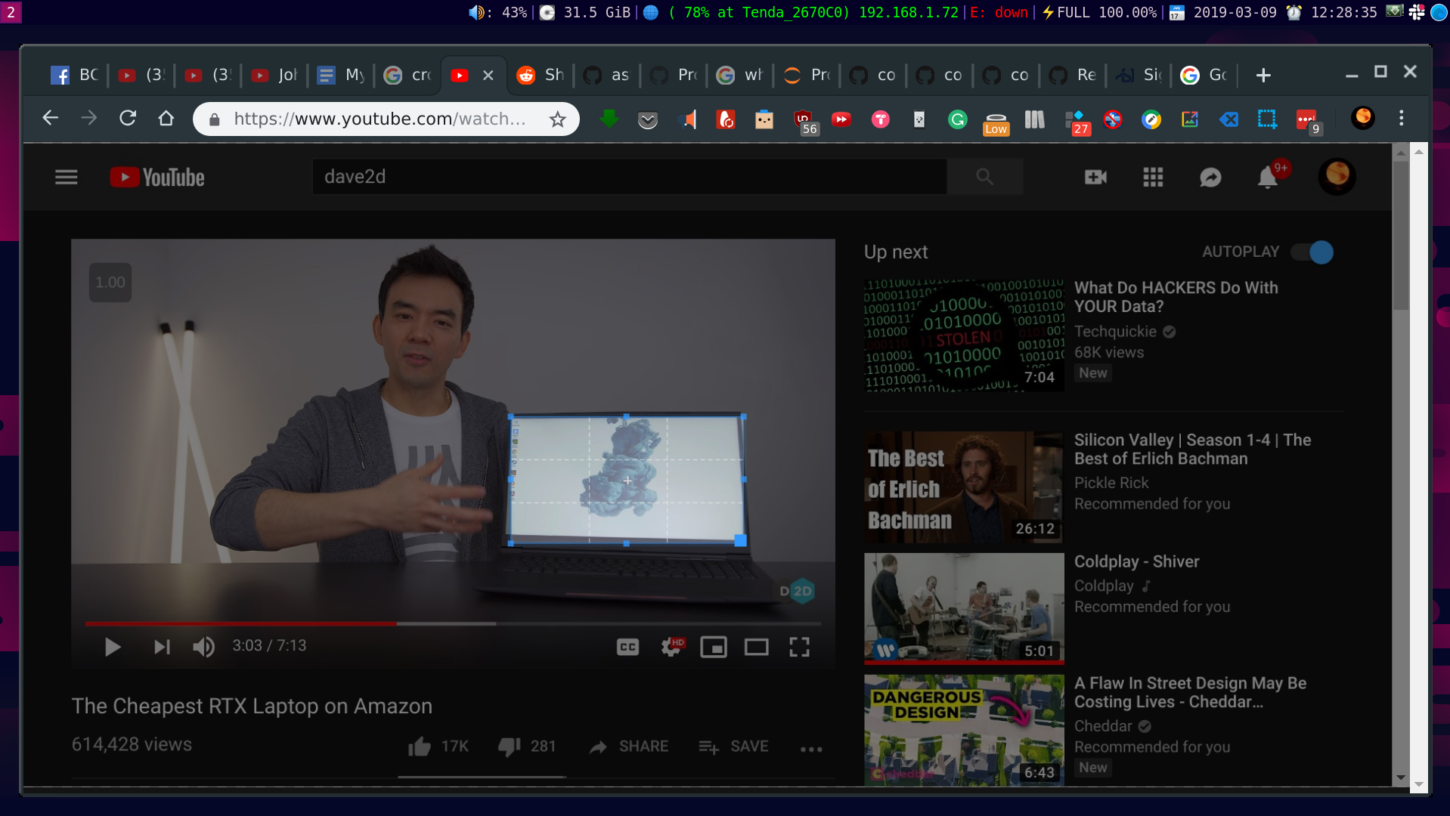Open the Chrome three-dot menu
This screenshot has width=1450, height=816.
[x=1401, y=118]
